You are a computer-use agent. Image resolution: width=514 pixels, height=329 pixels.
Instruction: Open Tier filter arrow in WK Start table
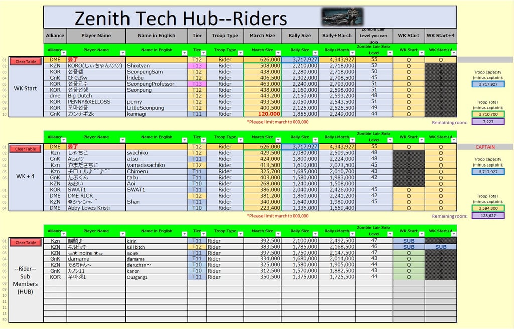click(204, 53)
